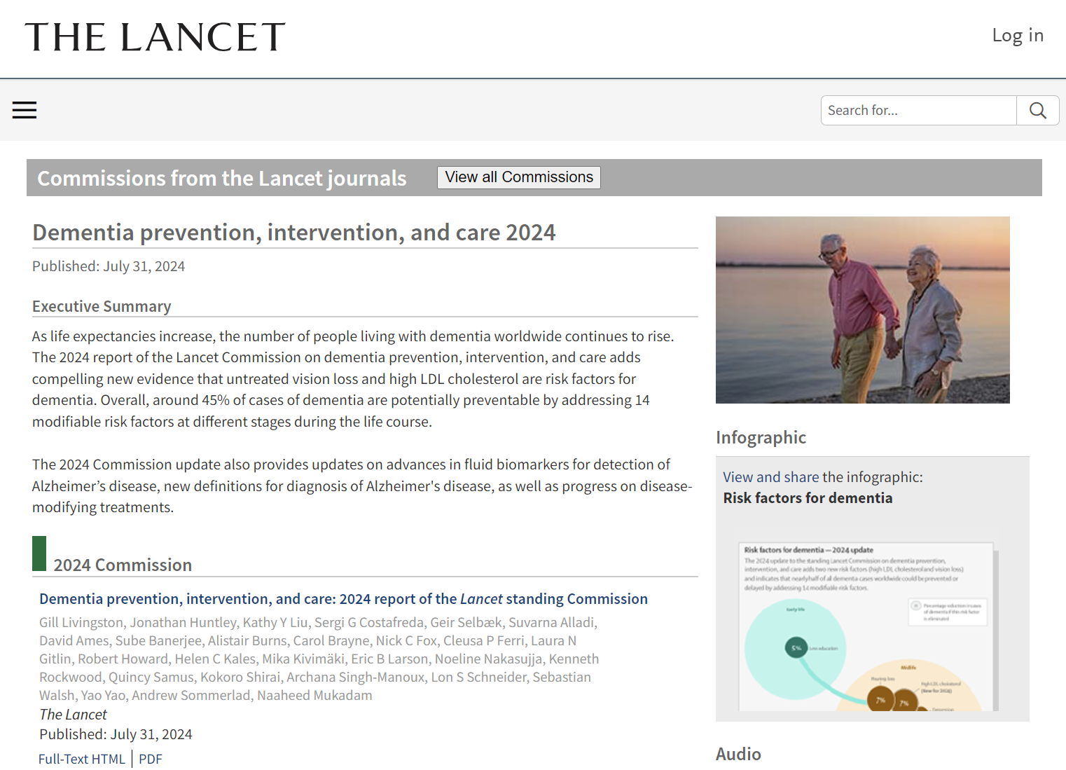Click author name Mika Kivimäki
The height and width of the screenshot is (770, 1066).
(x=303, y=659)
